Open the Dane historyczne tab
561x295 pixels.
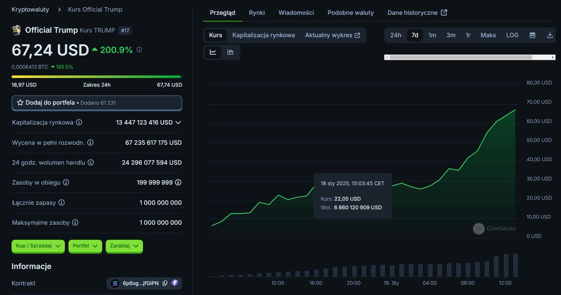(x=417, y=13)
